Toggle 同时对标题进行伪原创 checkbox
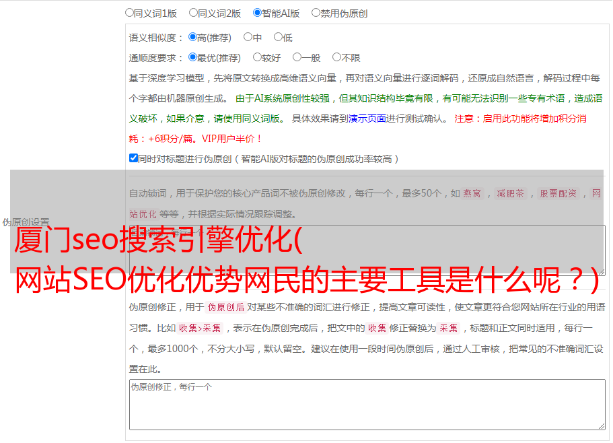 point(133,158)
